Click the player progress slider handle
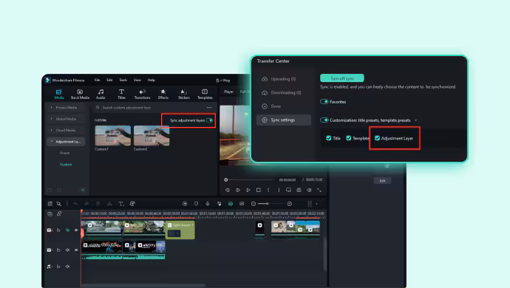The height and width of the screenshot is (288, 510). (225, 179)
